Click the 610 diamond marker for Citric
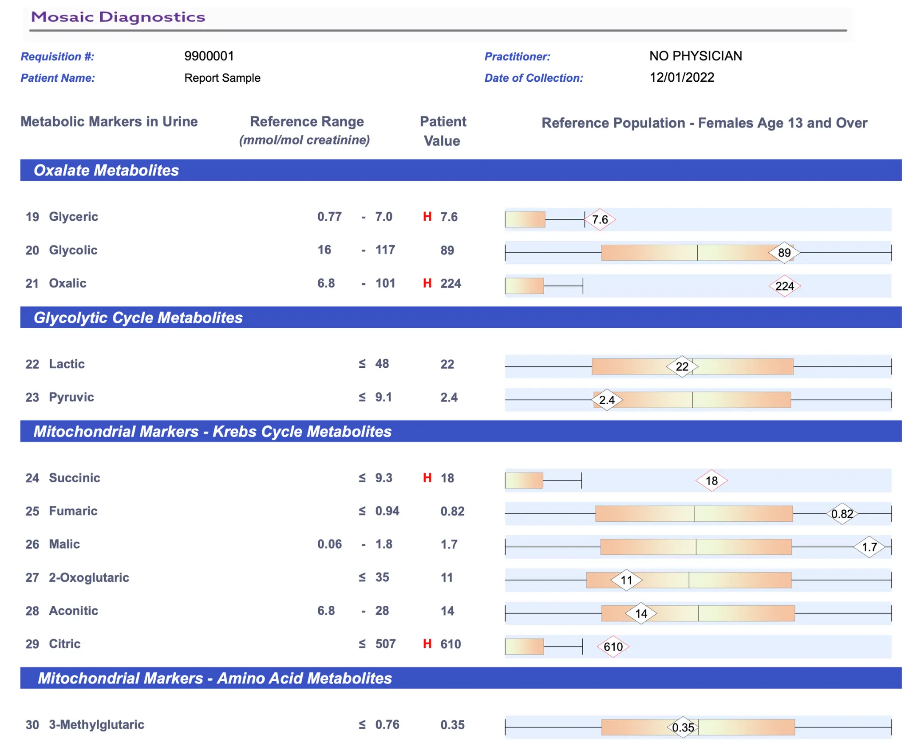Screen dimensions: 909x747 tap(613, 647)
